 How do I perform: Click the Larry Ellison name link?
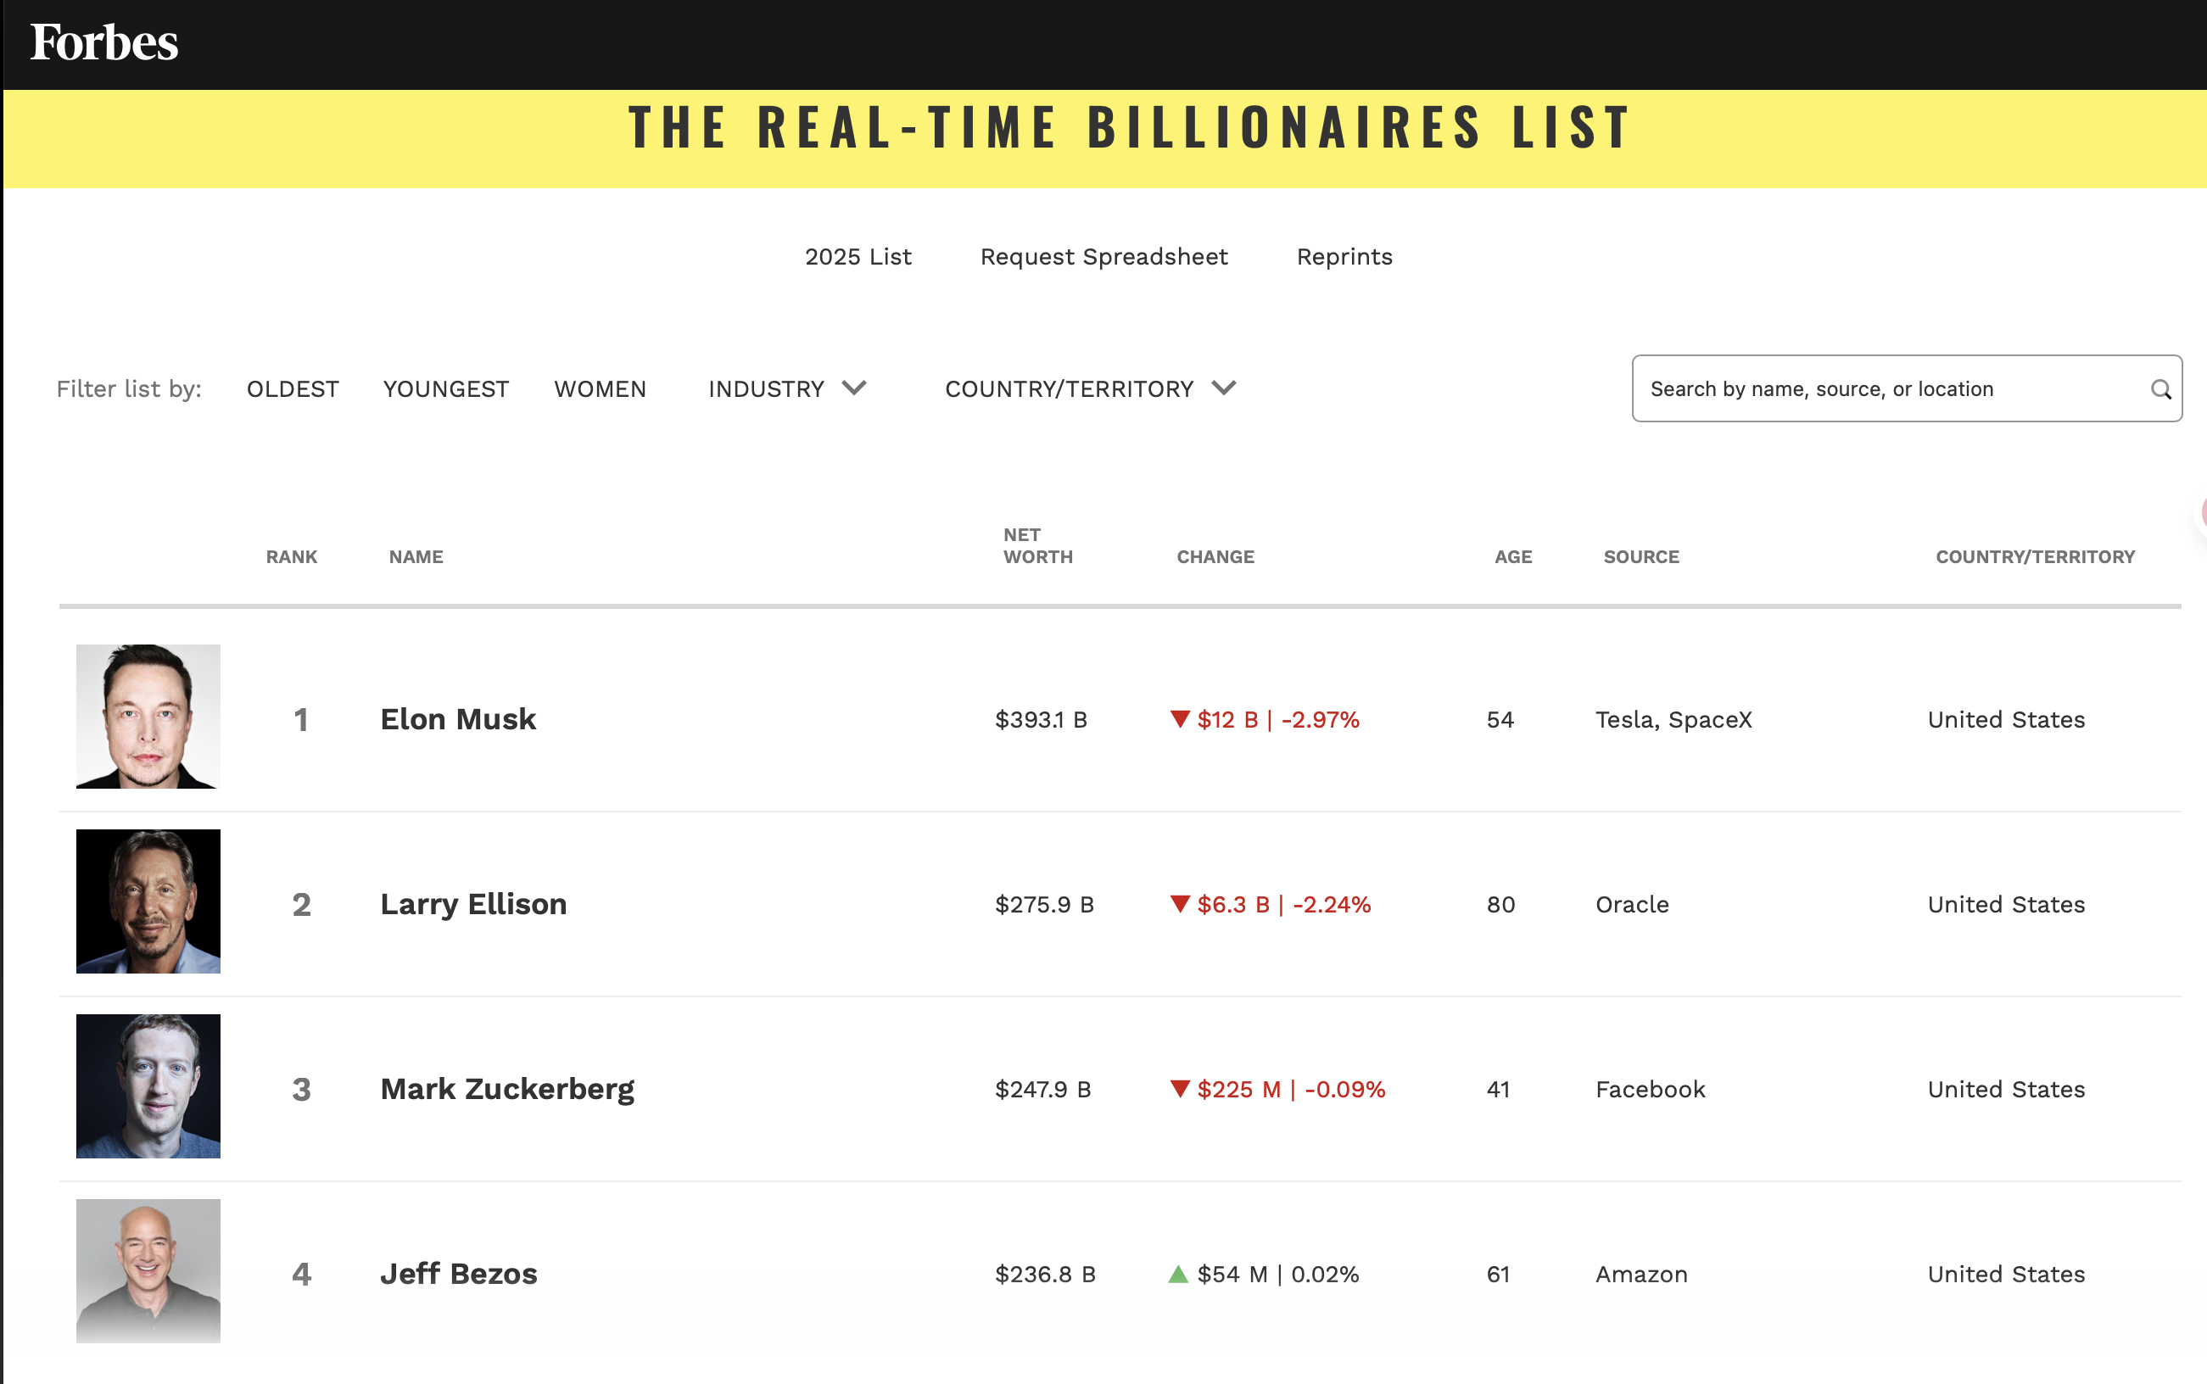[x=473, y=904]
